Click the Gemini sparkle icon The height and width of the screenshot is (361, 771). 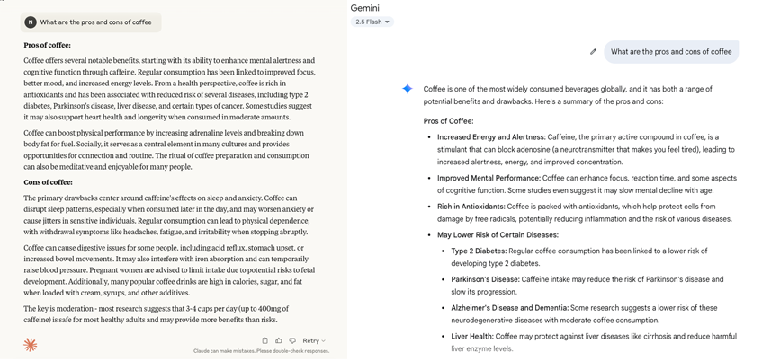tap(408, 89)
